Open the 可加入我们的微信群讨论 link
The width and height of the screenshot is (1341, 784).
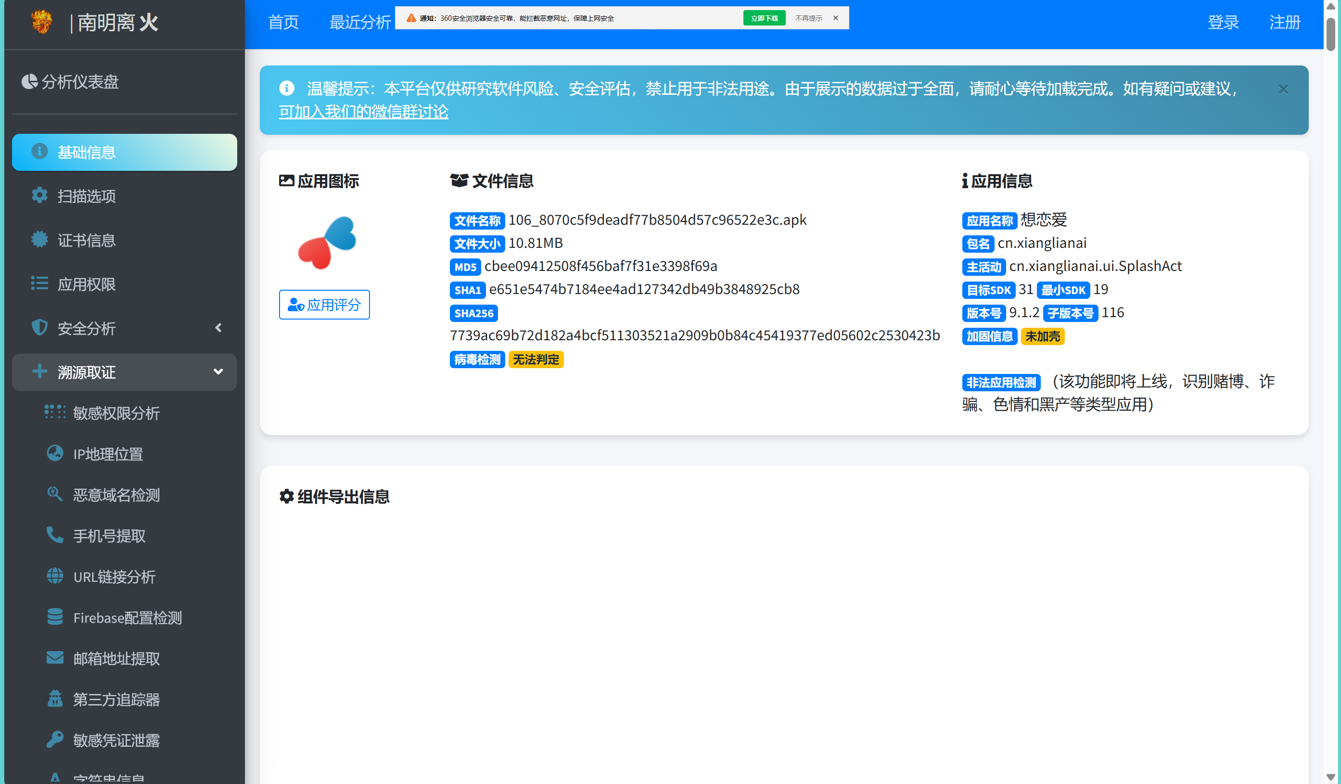click(363, 112)
